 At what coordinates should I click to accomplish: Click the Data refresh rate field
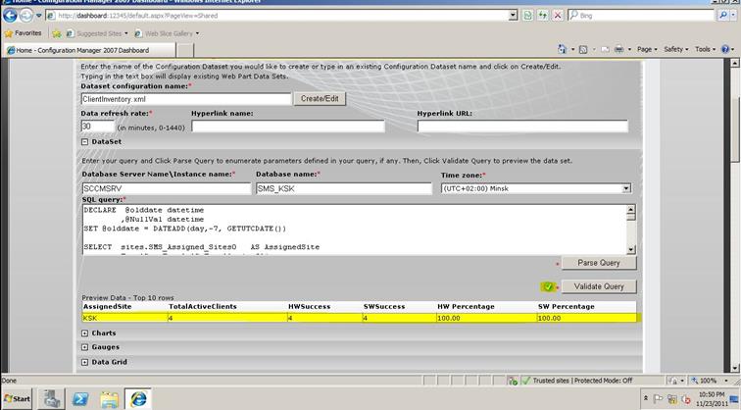[97, 127]
